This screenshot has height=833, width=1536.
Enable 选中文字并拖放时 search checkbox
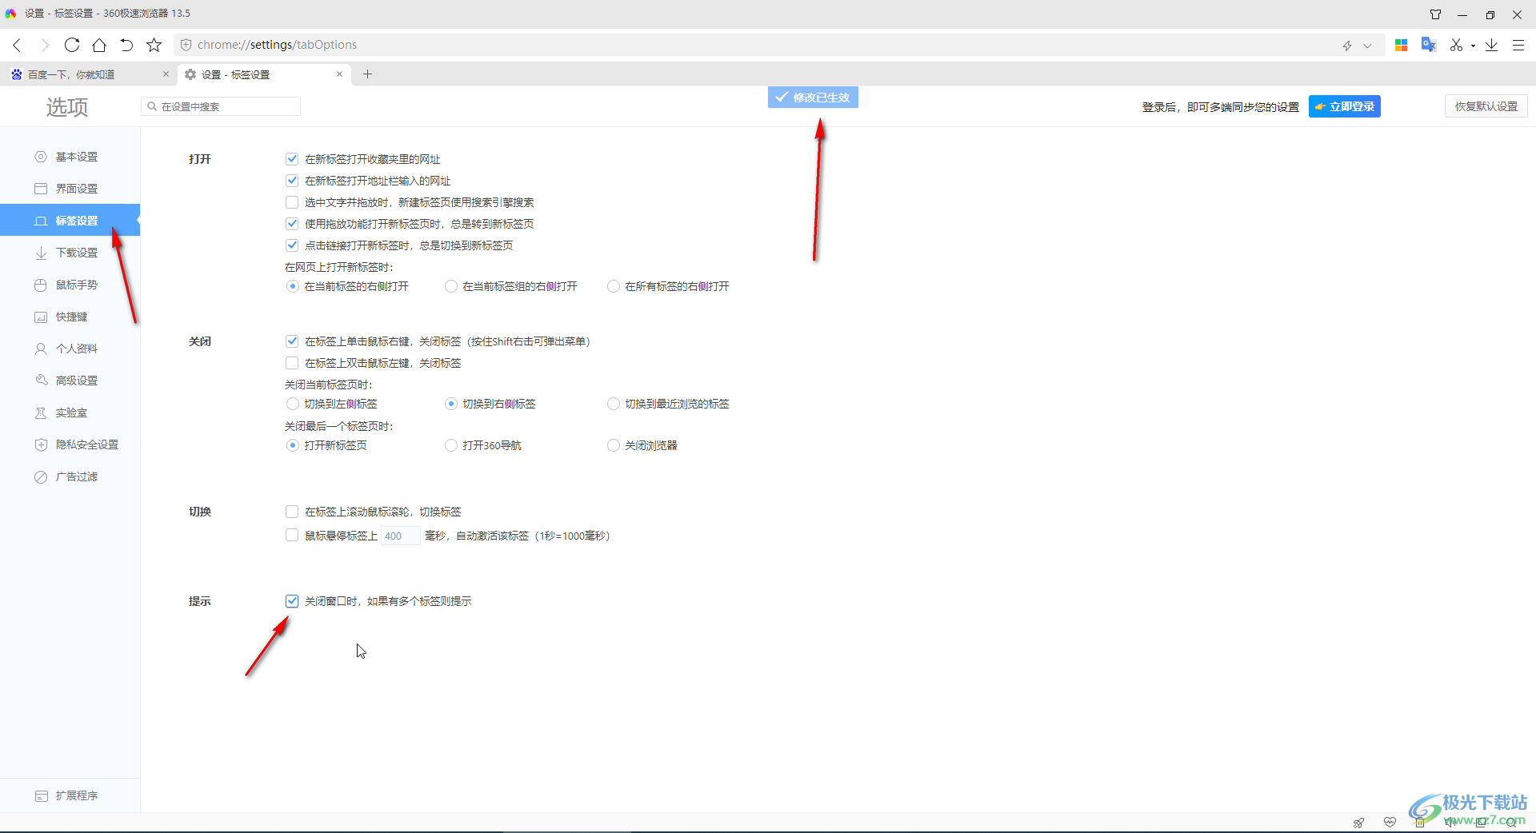coord(292,202)
